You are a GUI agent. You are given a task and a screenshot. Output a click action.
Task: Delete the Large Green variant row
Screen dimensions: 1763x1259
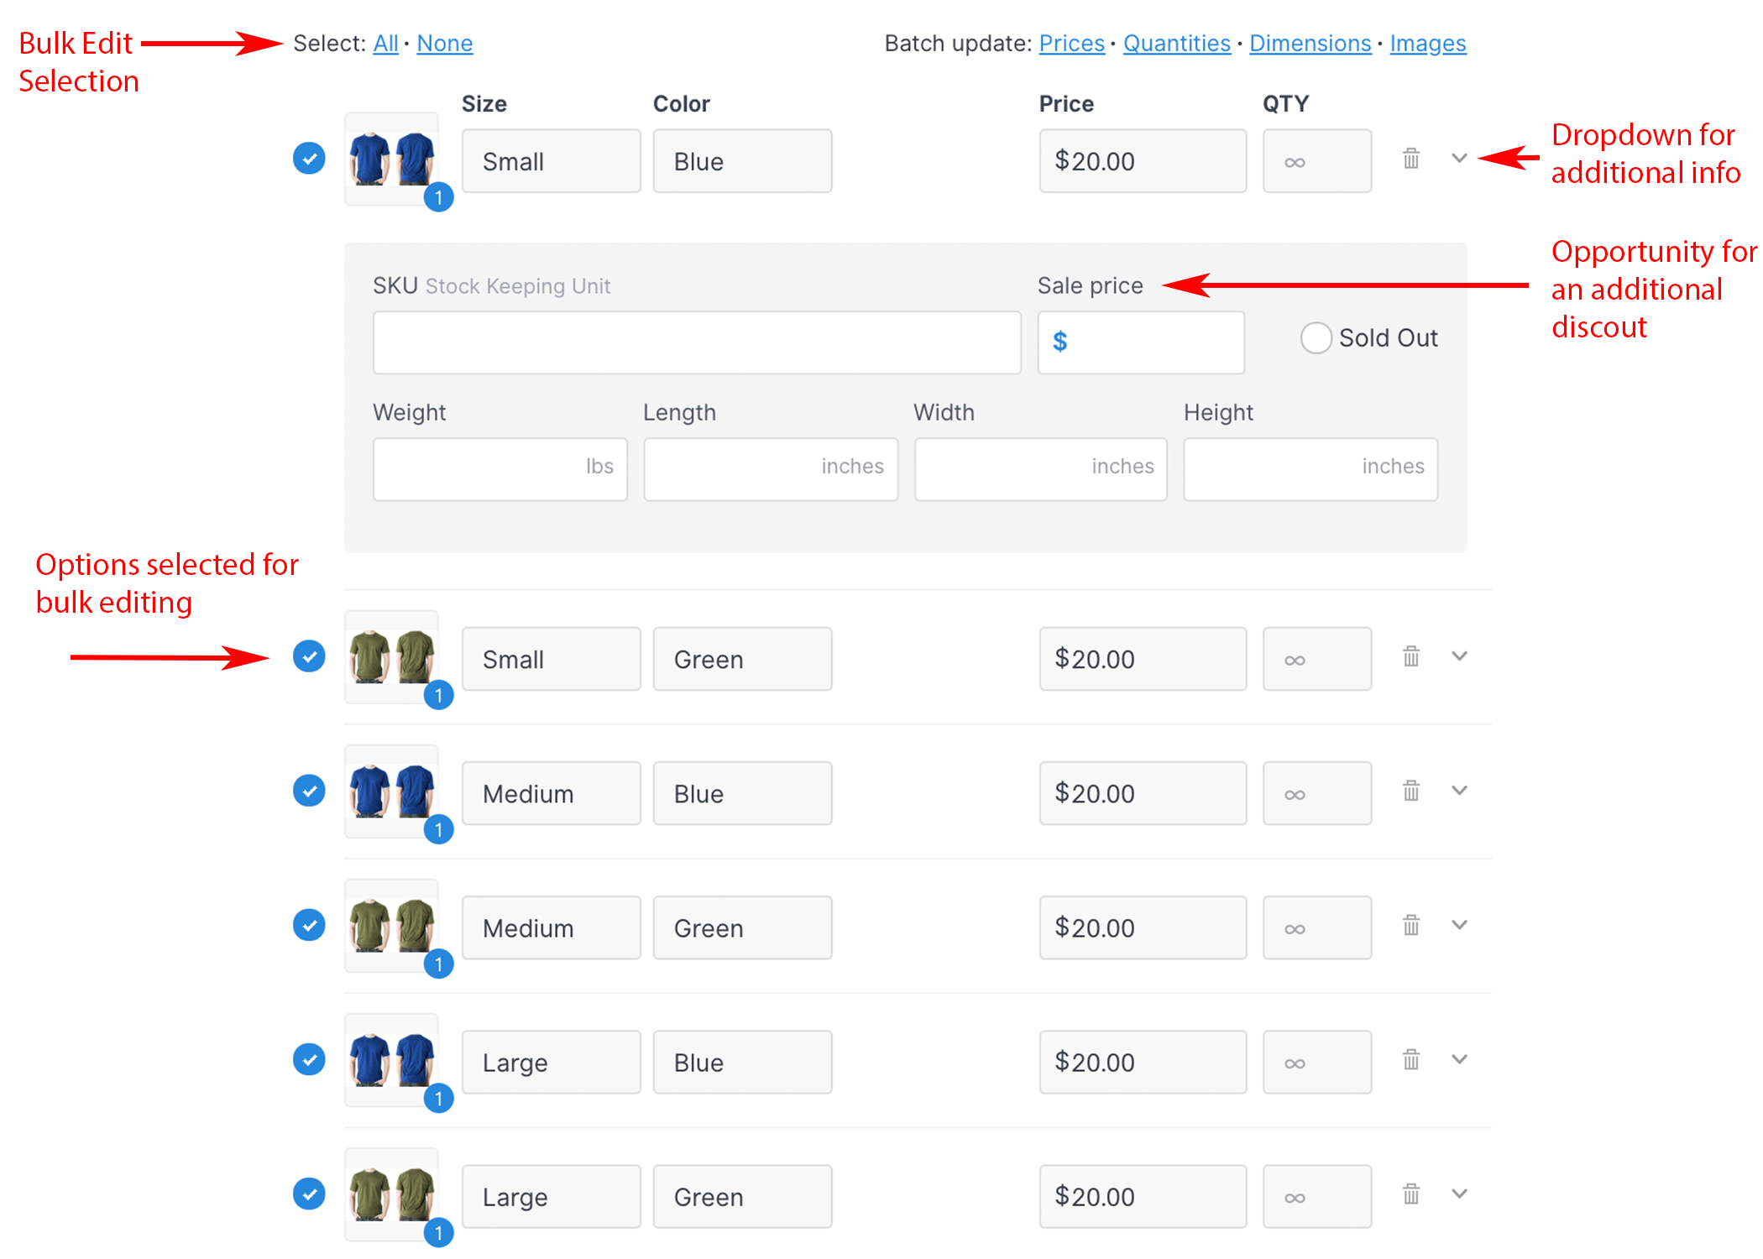pyautogui.click(x=1411, y=1194)
